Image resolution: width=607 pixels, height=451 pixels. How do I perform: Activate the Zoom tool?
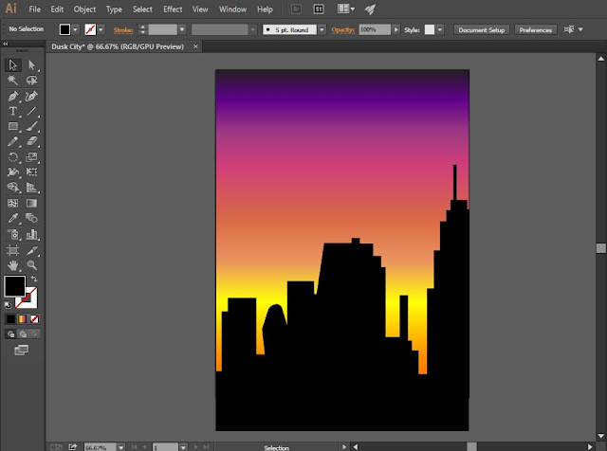[32, 266]
